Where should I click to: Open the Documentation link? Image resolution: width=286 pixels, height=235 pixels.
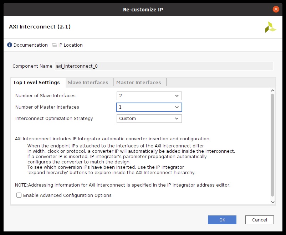[30, 45]
